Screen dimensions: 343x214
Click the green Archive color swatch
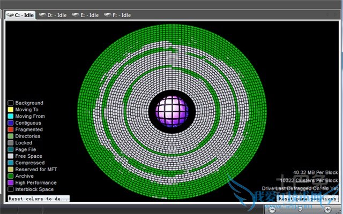coord(10,176)
